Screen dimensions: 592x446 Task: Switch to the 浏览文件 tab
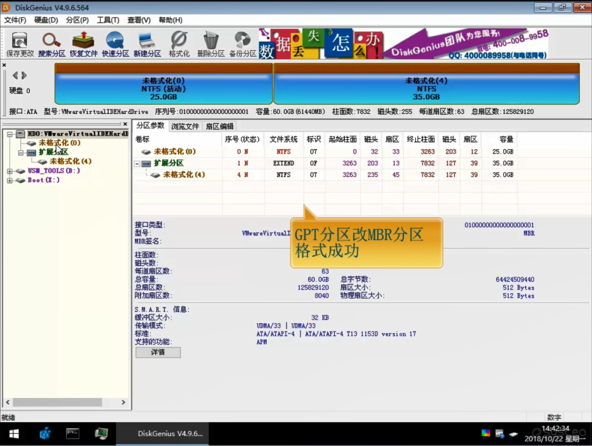tap(185, 126)
